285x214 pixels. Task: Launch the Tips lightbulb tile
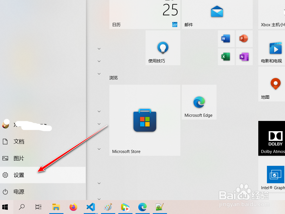[x=163, y=48]
